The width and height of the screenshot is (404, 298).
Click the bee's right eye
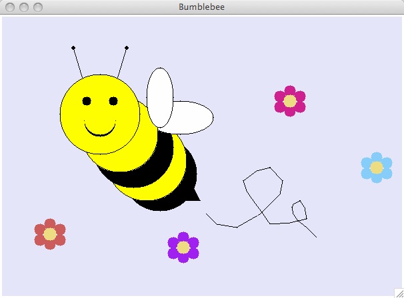click(x=113, y=101)
